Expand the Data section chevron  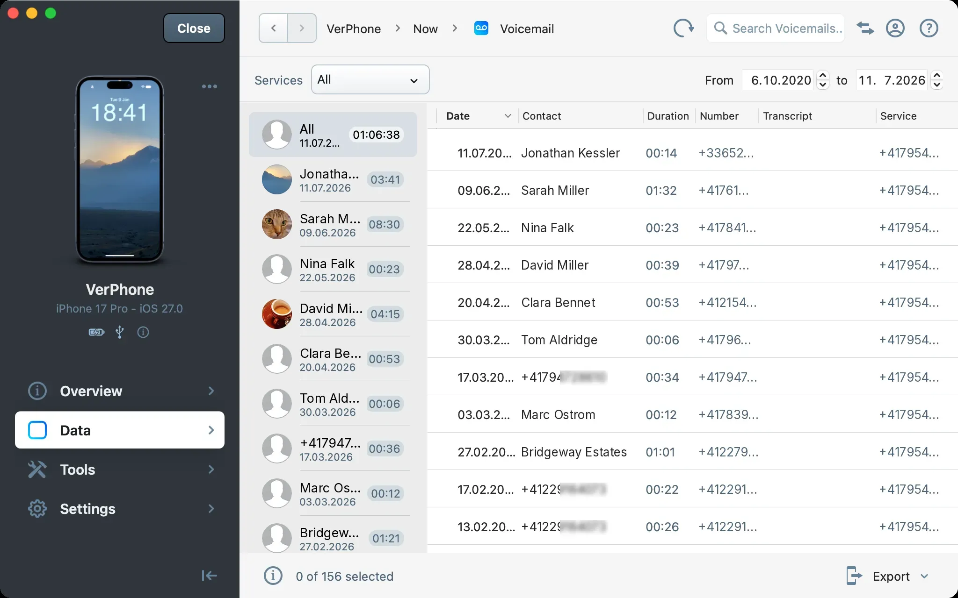211,430
